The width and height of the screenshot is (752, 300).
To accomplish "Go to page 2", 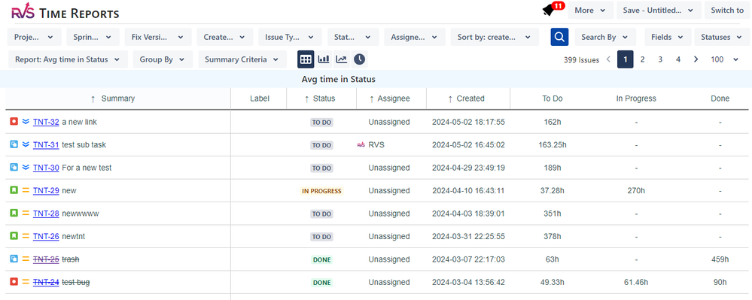I will 643,59.
